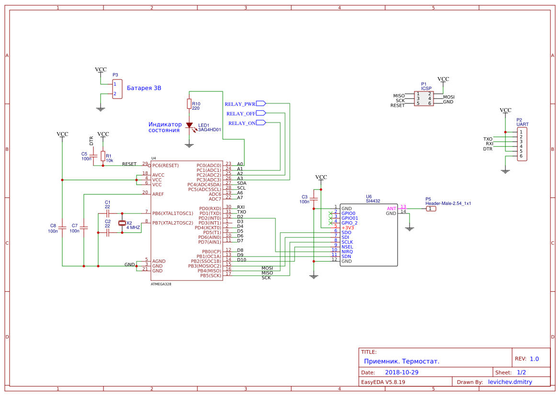Click the date value '2018-10-29'

(401, 372)
